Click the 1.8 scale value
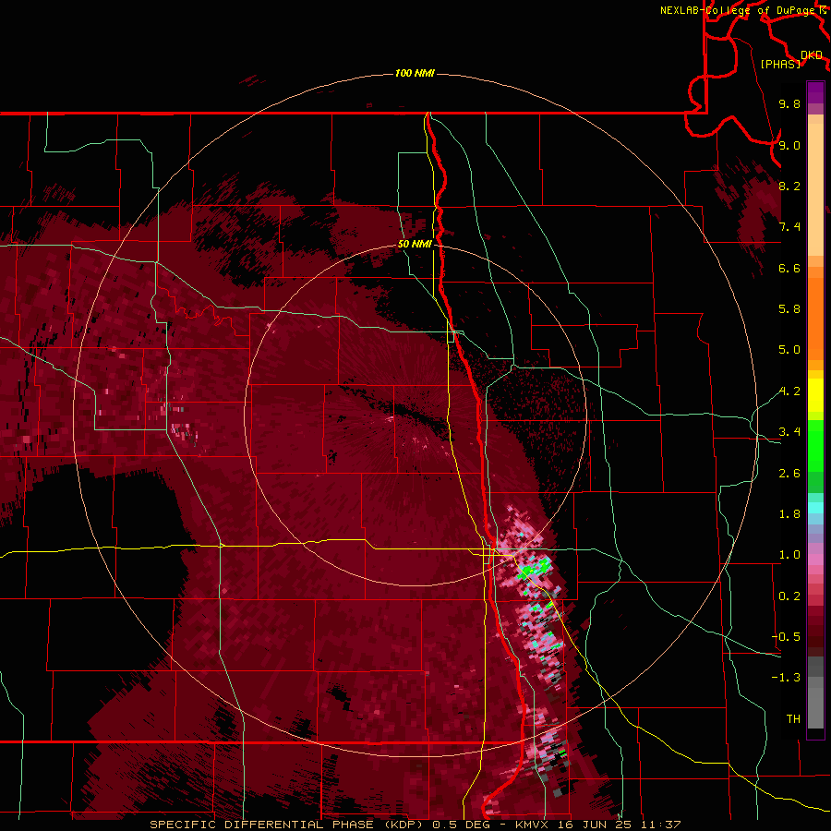 point(789,514)
